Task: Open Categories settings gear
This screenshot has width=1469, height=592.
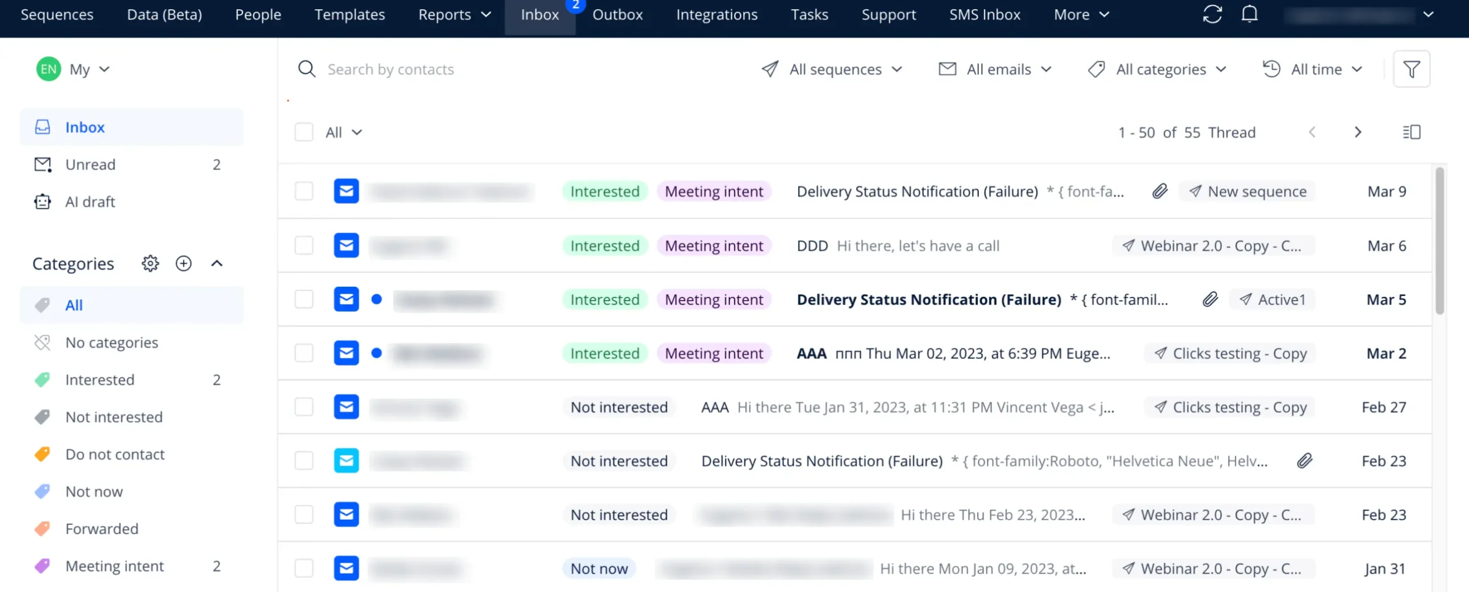Action: pos(150,263)
